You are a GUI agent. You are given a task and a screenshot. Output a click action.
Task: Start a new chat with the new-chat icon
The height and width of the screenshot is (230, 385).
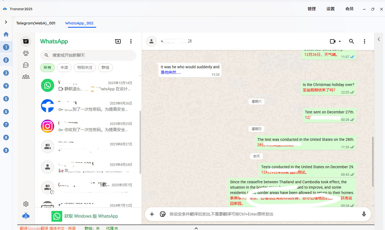pyautogui.click(x=118, y=41)
